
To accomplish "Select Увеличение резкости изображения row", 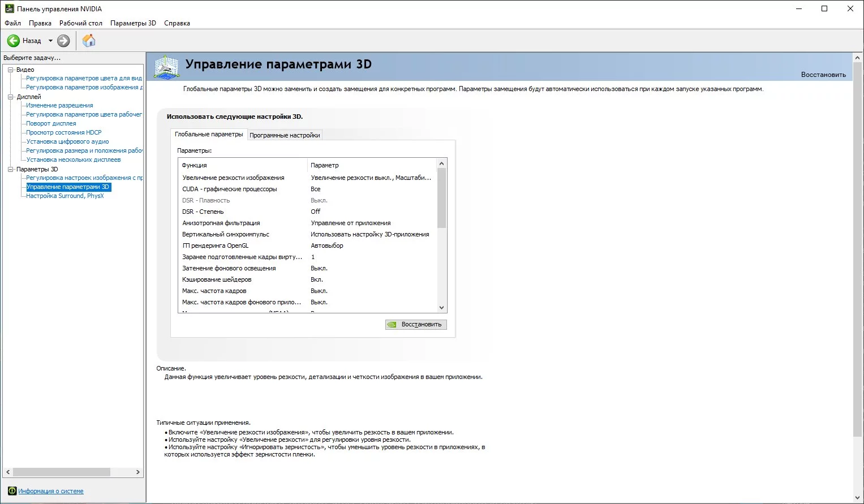I will pos(308,178).
